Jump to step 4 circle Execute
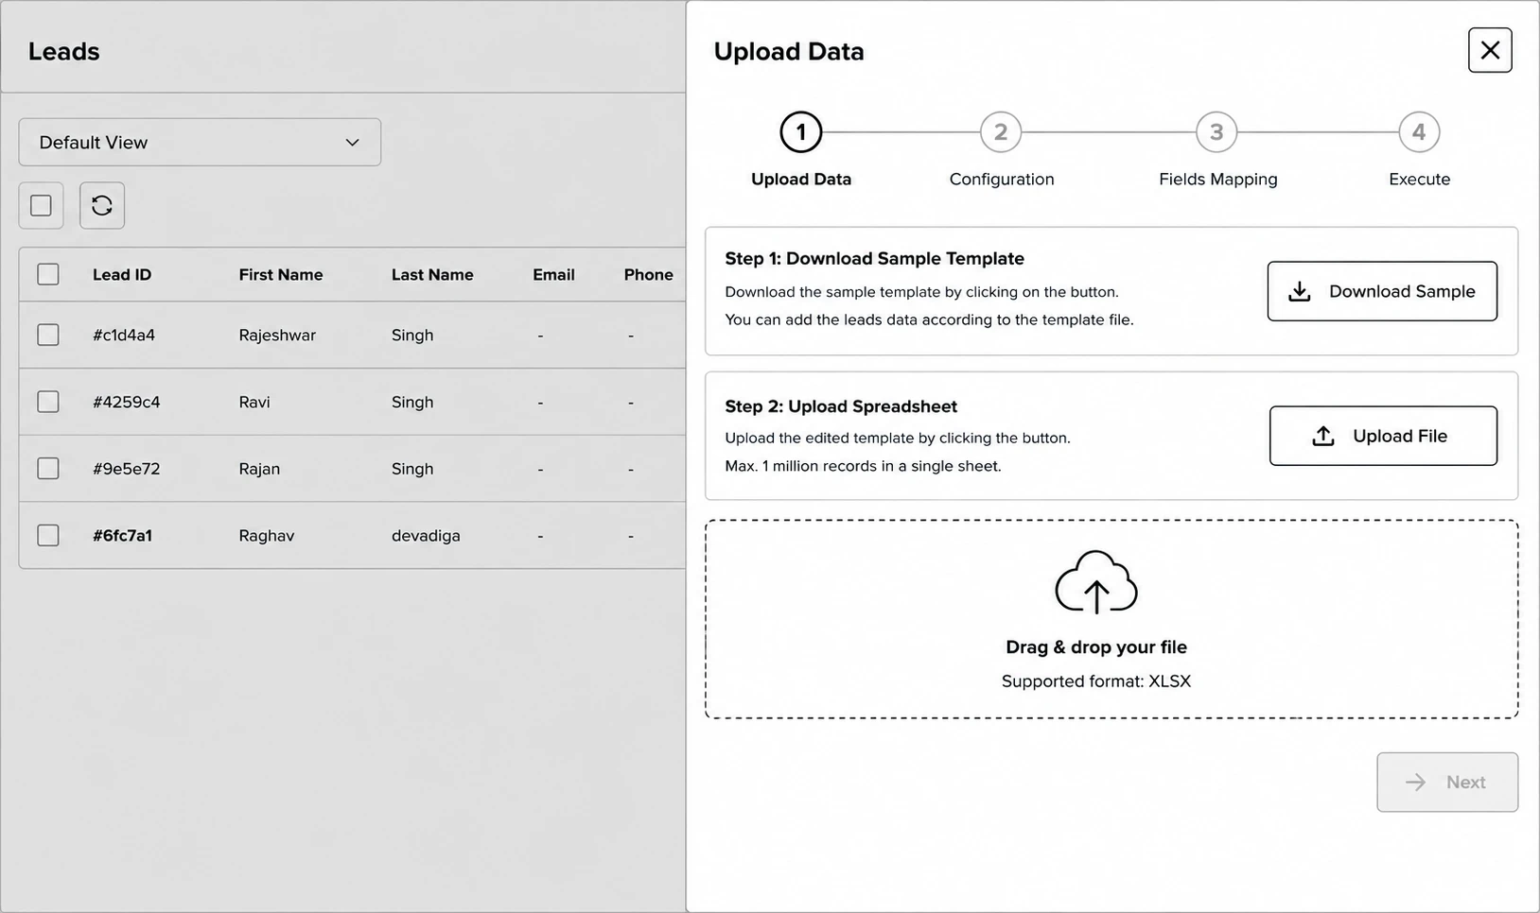This screenshot has width=1540, height=913. pyautogui.click(x=1419, y=132)
